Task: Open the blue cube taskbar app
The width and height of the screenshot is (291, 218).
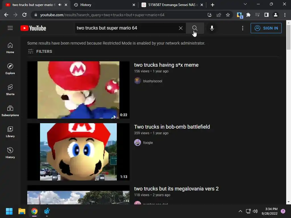Action: coord(47,211)
